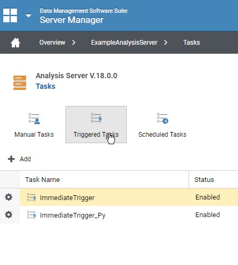The width and height of the screenshot is (238, 265).
Task: Expand the chevron after ExampleAnalysisServer
Action: (x=166, y=43)
